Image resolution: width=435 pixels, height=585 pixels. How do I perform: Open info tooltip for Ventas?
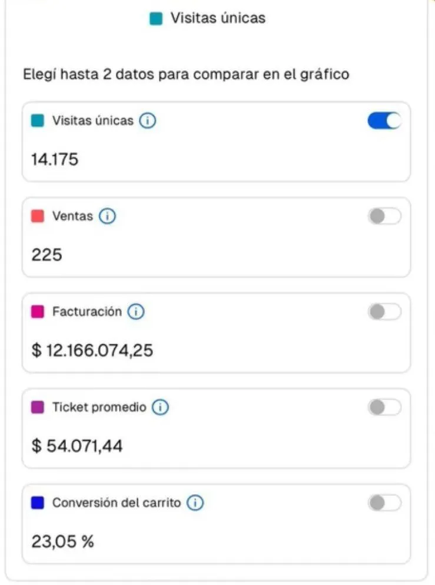(107, 216)
